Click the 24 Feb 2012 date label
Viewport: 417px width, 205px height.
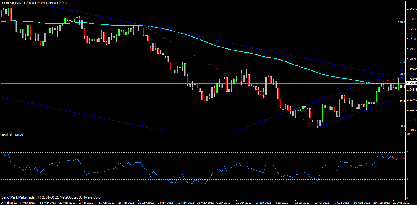pos(9,203)
